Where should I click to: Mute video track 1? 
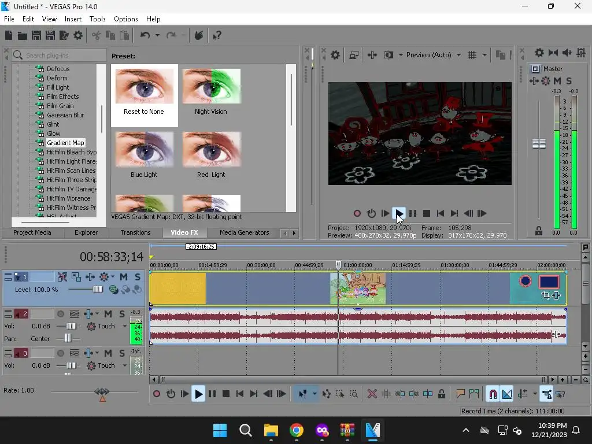124,277
